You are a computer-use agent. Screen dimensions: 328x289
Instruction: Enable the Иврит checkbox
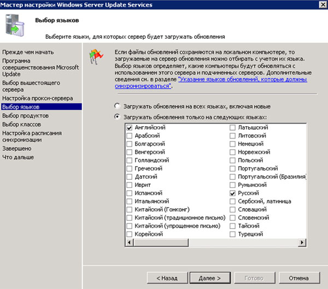(129, 185)
